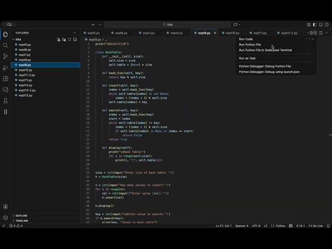Image resolution: width=332 pixels, height=249 pixels.
Task: Open the Copilot chat icon in title bar
Action: 235,25
